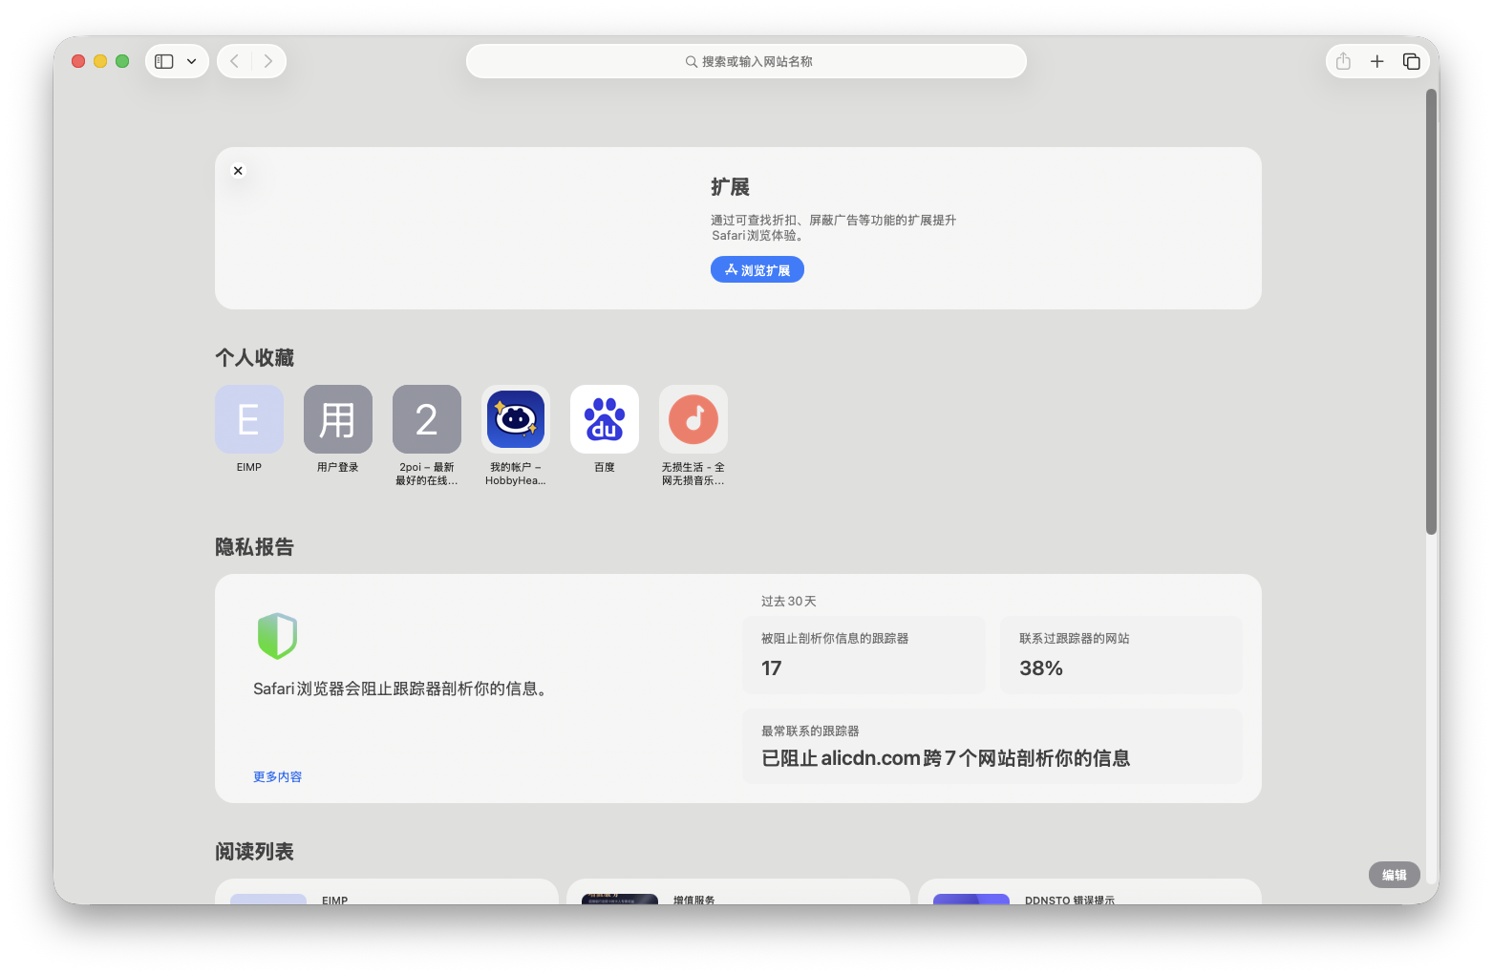Click the search or website address field

pos(746,61)
